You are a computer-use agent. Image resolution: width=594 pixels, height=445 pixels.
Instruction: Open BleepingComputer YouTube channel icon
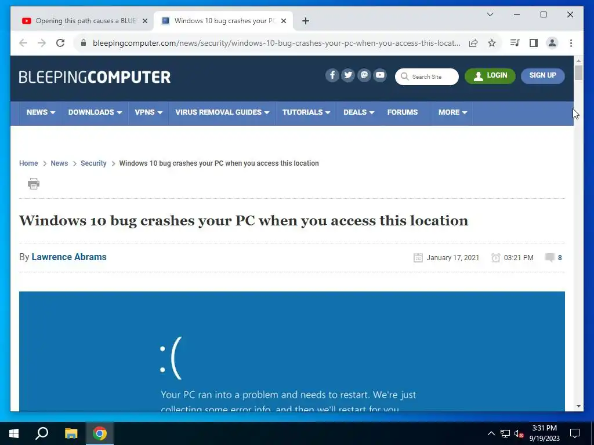point(380,75)
